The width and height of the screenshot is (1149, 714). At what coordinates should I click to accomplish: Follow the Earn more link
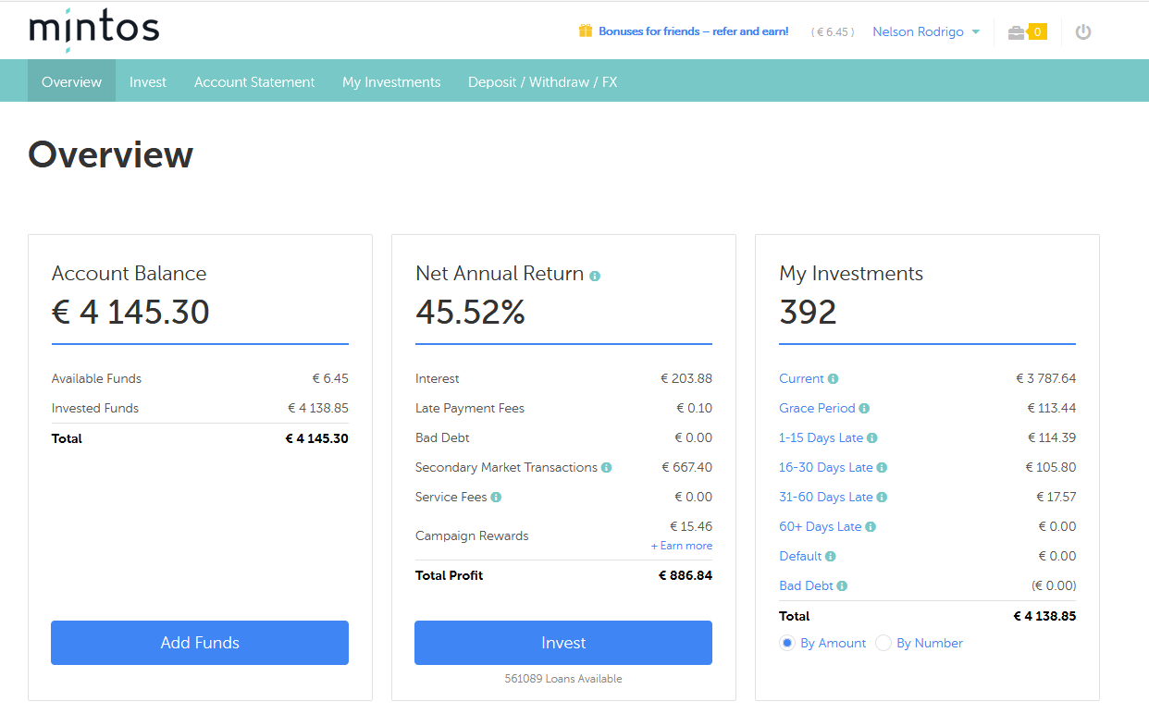click(x=682, y=546)
